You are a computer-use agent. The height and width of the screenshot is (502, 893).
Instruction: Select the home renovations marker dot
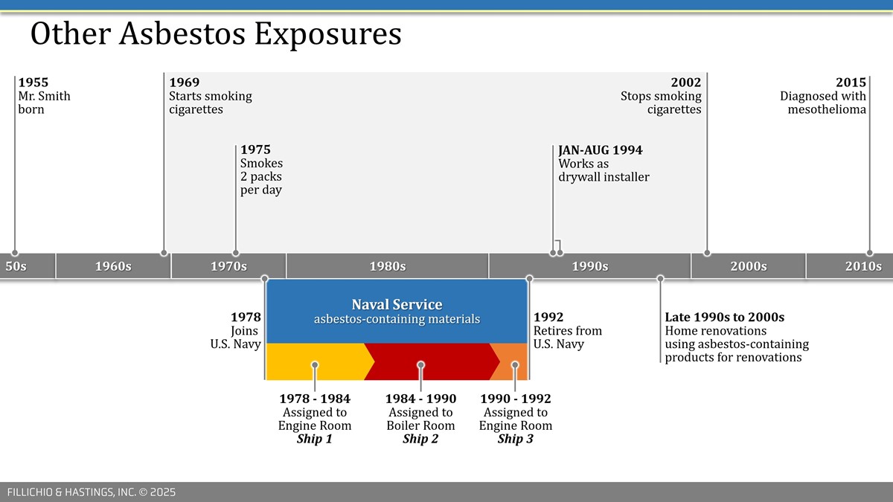pyautogui.click(x=660, y=279)
